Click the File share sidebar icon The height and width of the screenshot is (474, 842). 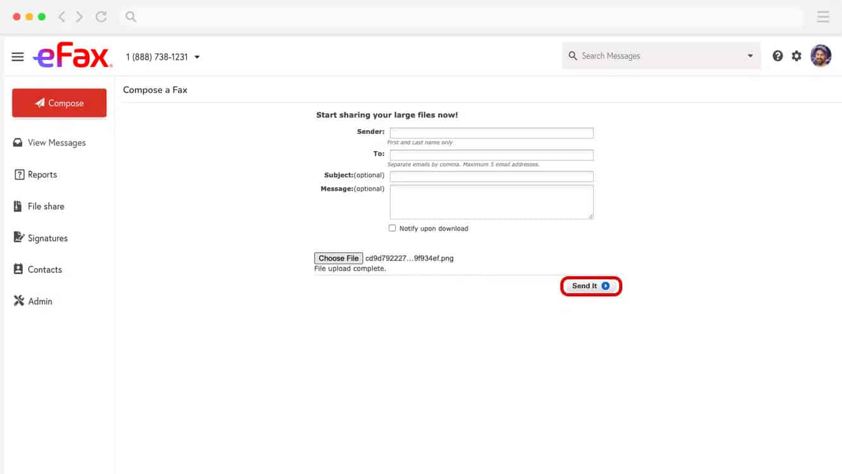pyautogui.click(x=18, y=206)
